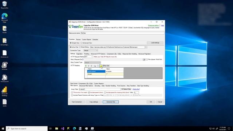Open Recycle Bin on the desktop
Screen dimensions: 233x131
coord(4,5)
